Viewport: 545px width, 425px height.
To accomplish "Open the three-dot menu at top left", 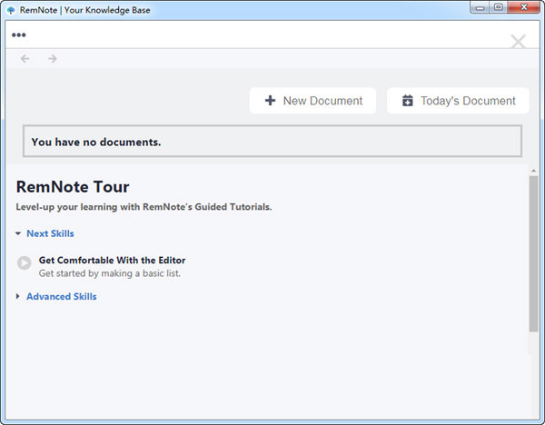I will [19, 35].
